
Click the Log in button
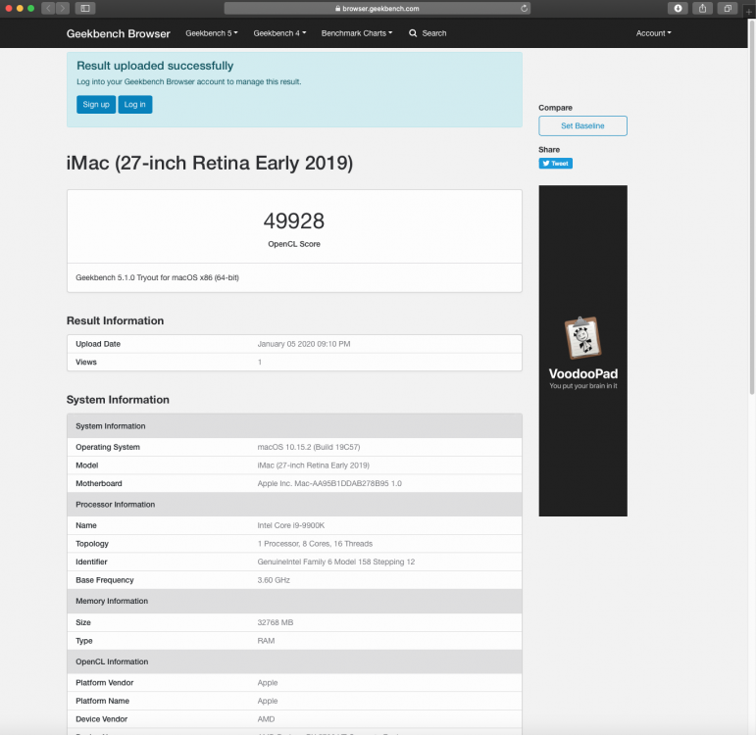(135, 105)
